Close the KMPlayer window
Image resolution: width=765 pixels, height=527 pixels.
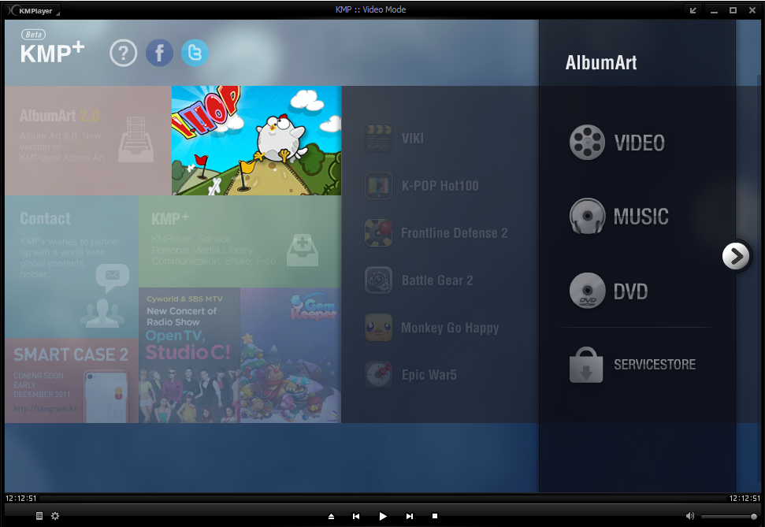[752, 10]
